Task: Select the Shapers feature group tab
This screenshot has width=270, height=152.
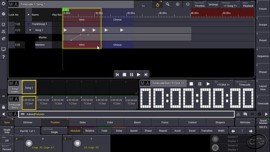Action: pos(220,122)
